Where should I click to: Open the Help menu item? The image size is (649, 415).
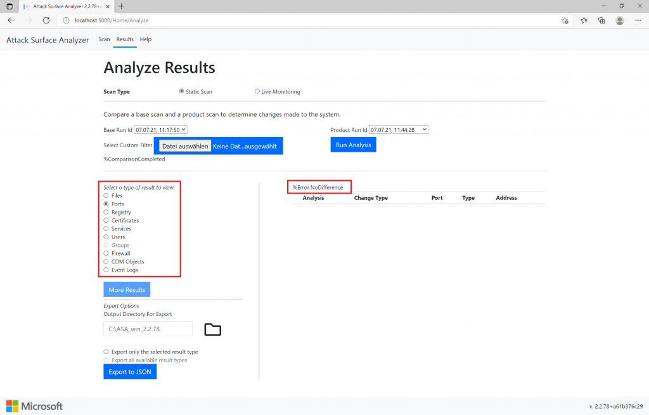[146, 39]
